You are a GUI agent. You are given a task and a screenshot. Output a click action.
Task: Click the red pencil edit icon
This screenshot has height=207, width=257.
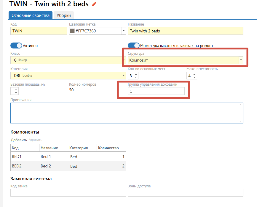(x=94, y=4)
